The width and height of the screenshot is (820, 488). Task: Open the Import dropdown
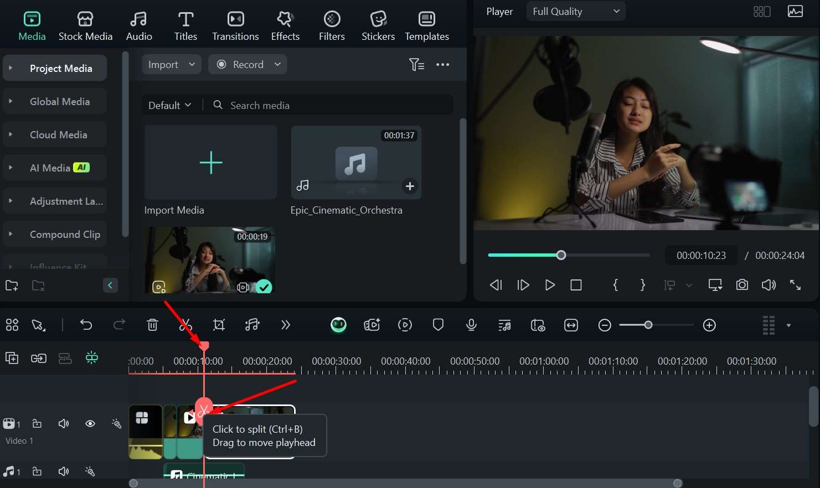[172, 64]
